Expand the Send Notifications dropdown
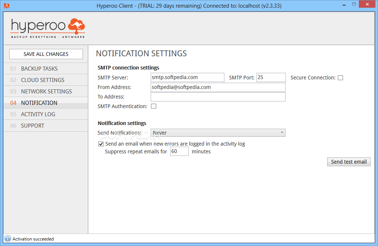Viewport: 378px width, 246px height. coord(218,133)
